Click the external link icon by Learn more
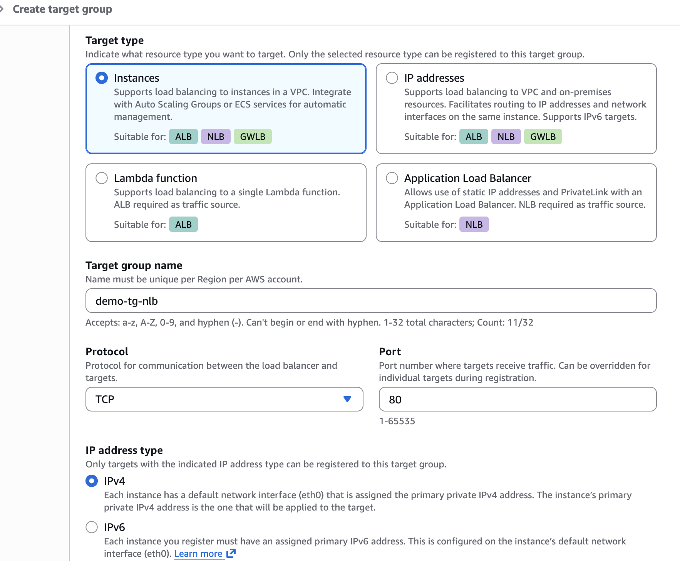The image size is (680, 561). [231, 553]
